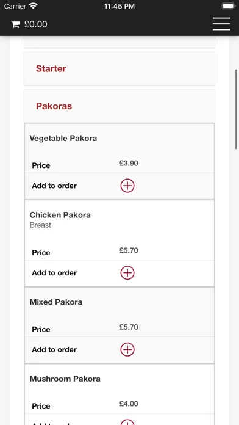Expand the Starter category
The width and height of the screenshot is (239, 425).
coord(120,68)
